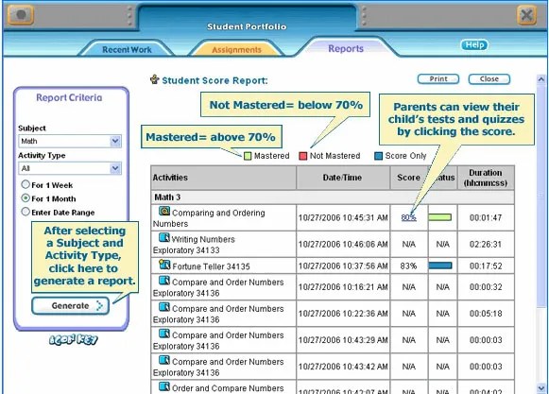Screen dimensions: 549x394
Task: Click the scrollbar down arrow of the report
Action: [x=540, y=387]
